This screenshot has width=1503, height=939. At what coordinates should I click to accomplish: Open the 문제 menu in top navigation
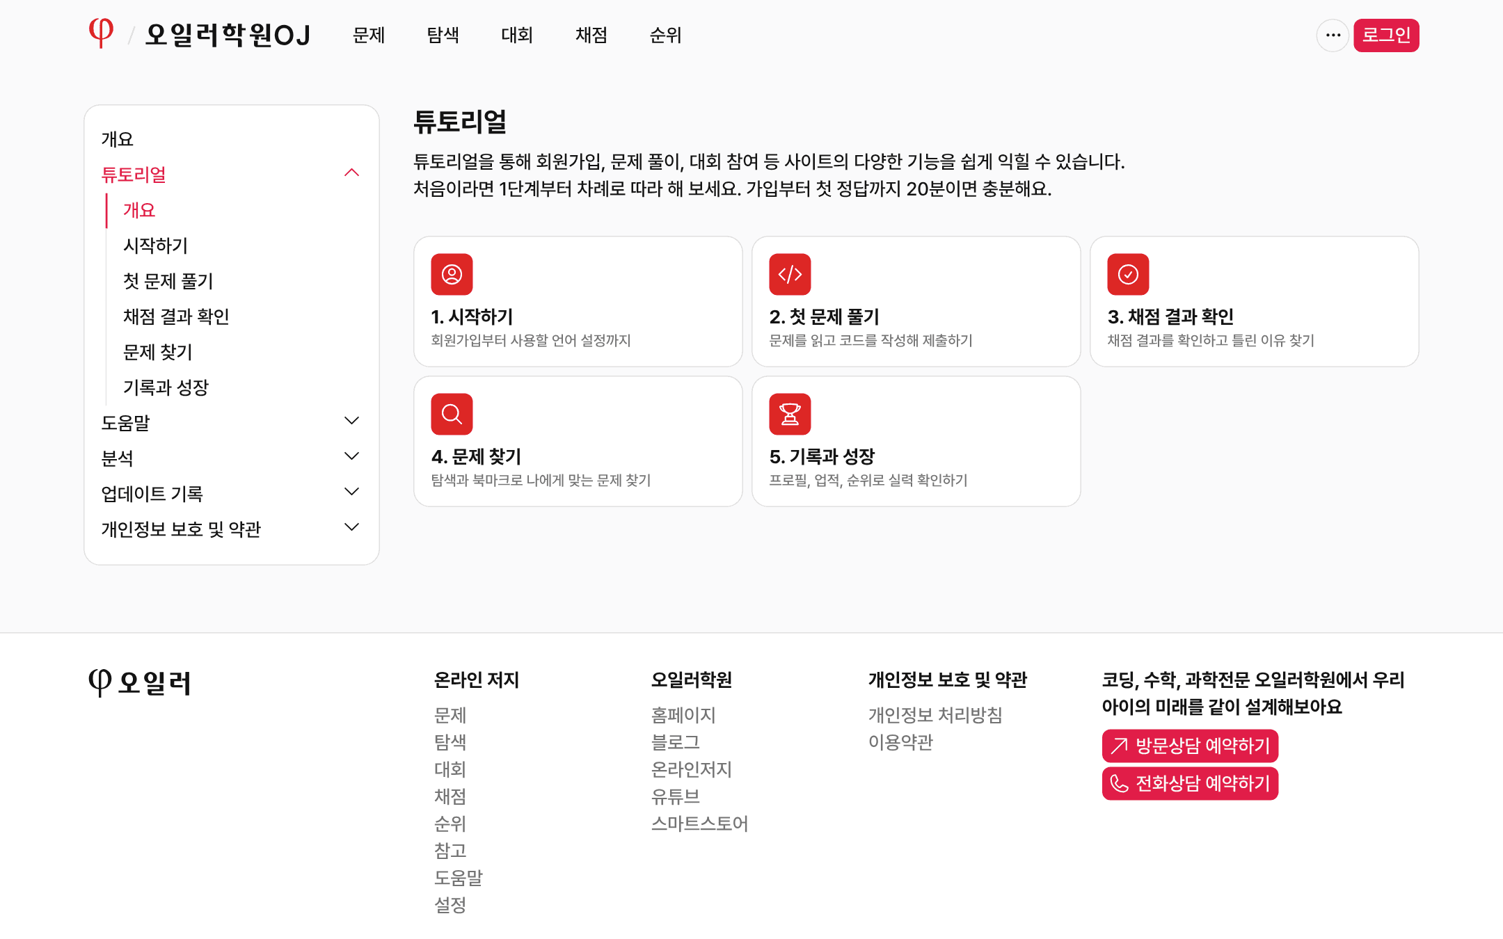369,35
